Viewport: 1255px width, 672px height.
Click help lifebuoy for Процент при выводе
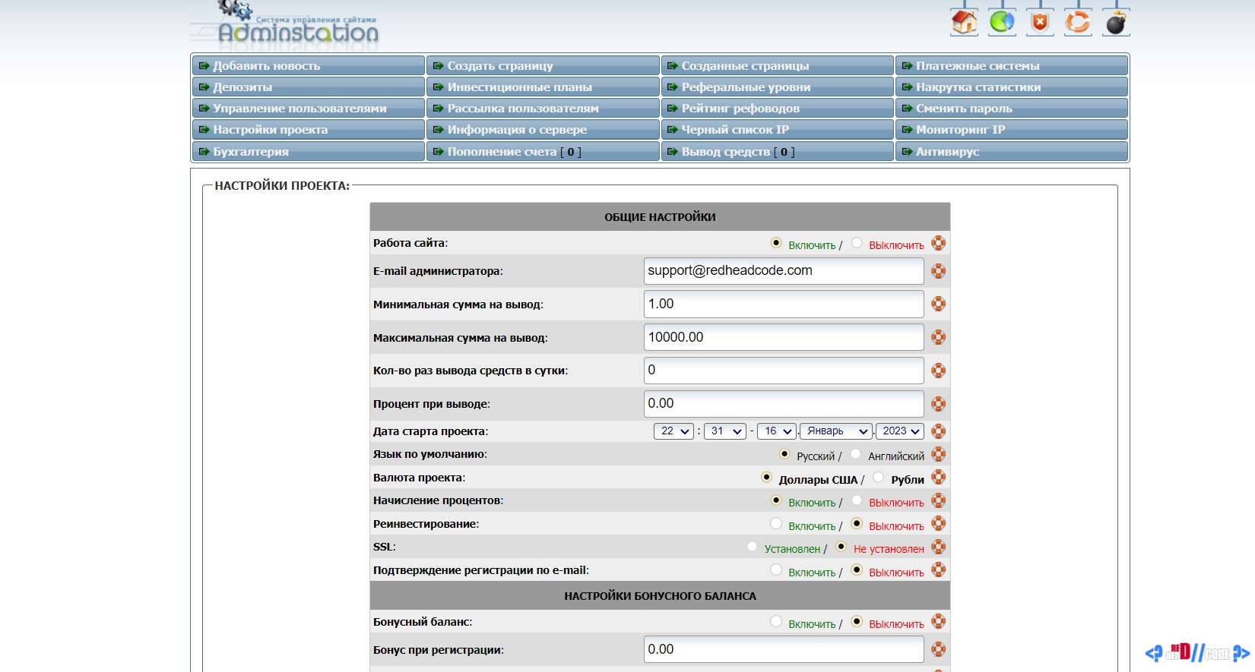coord(939,404)
